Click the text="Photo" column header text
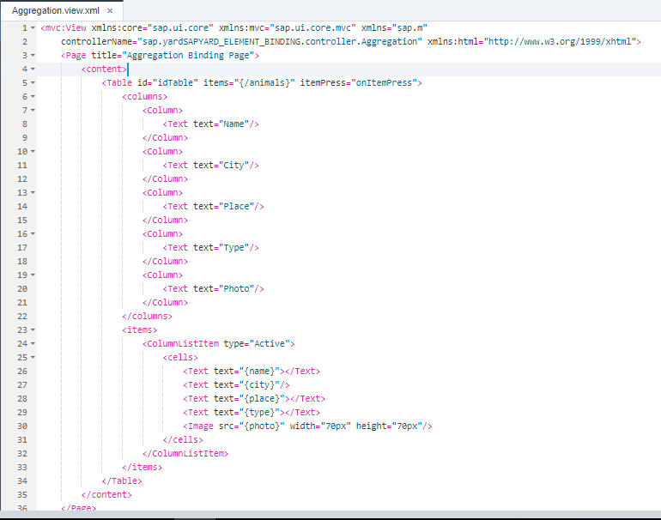 pyautogui.click(x=223, y=289)
